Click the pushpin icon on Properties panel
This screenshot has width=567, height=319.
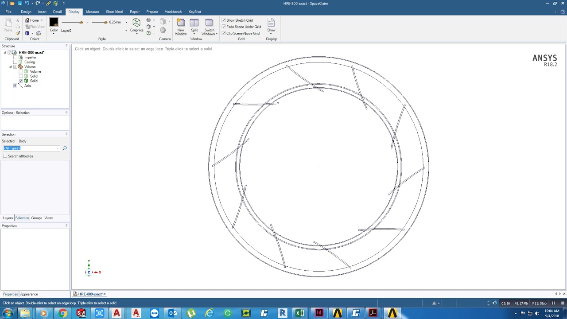(66, 226)
